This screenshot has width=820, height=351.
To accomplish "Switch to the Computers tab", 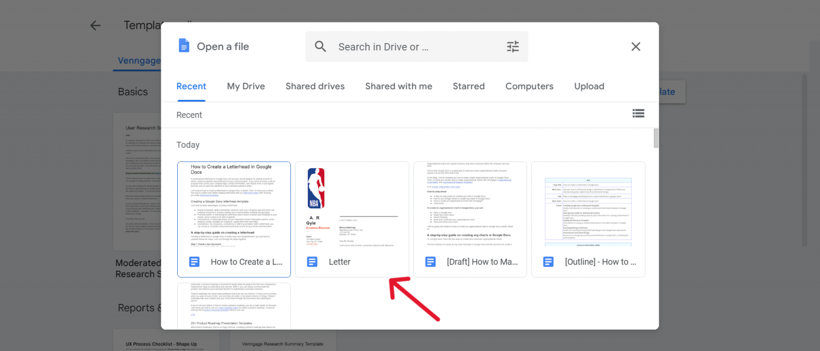I will pos(529,86).
